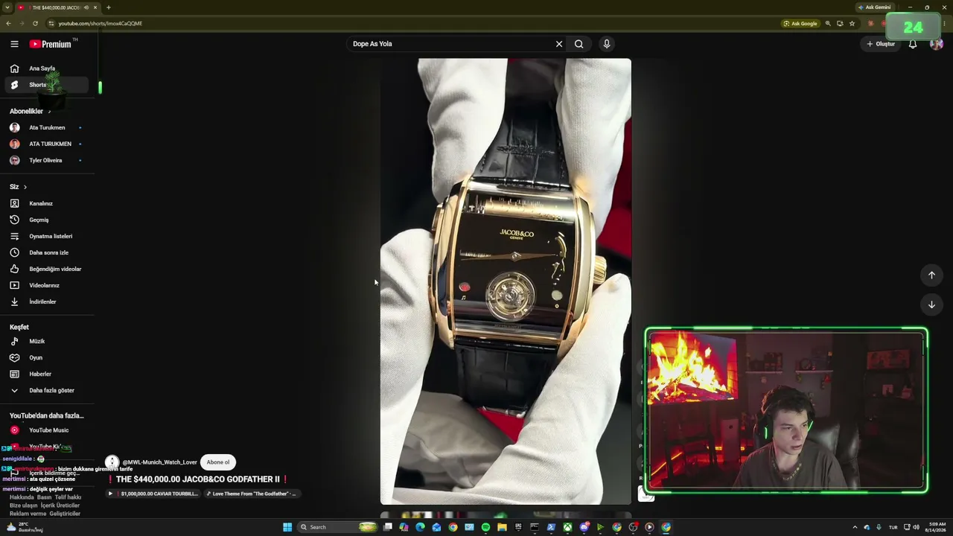
Task: Open the Chrome zoom magnifier icon
Action: [828, 23]
